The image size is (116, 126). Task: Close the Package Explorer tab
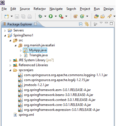36,24
